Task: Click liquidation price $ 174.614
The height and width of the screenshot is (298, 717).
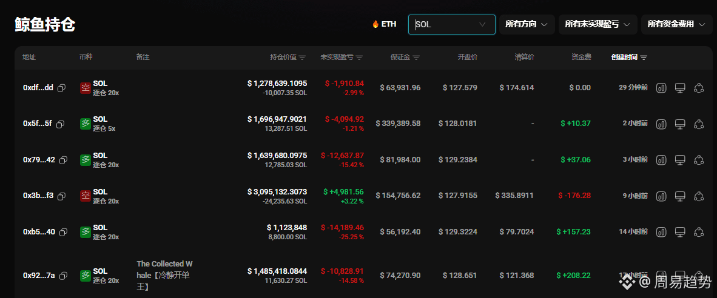Action: pos(517,88)
